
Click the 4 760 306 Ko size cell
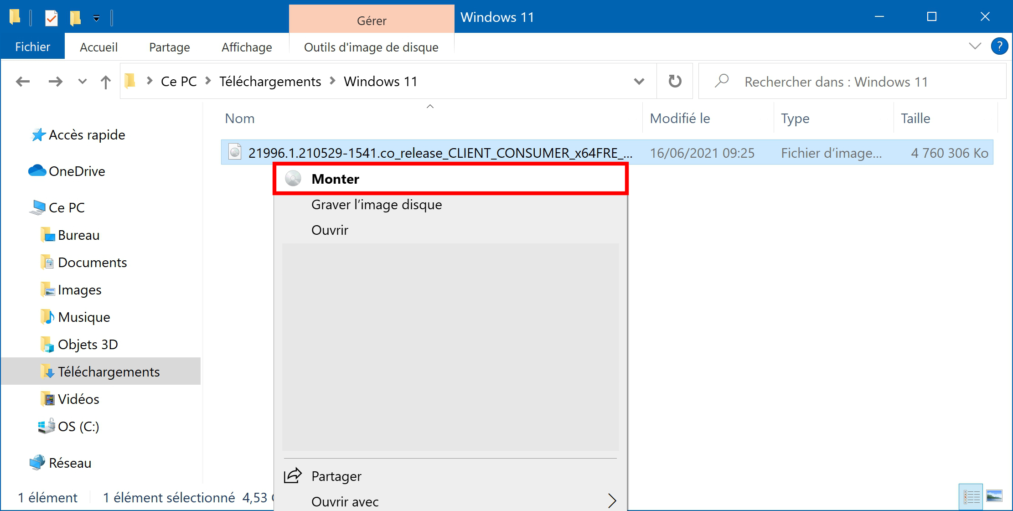coord(950,153)
